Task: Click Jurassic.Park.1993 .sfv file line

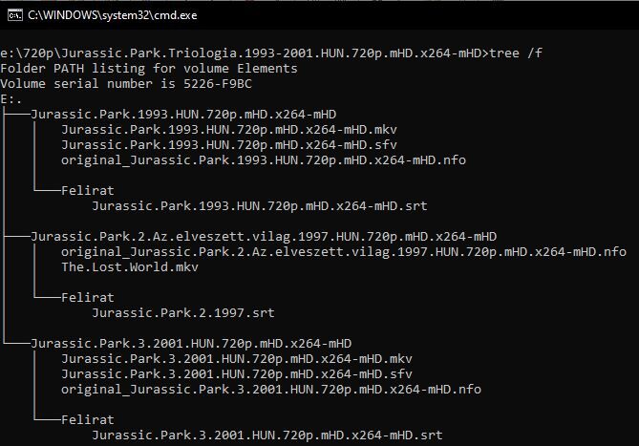Action: pos(229,144)
